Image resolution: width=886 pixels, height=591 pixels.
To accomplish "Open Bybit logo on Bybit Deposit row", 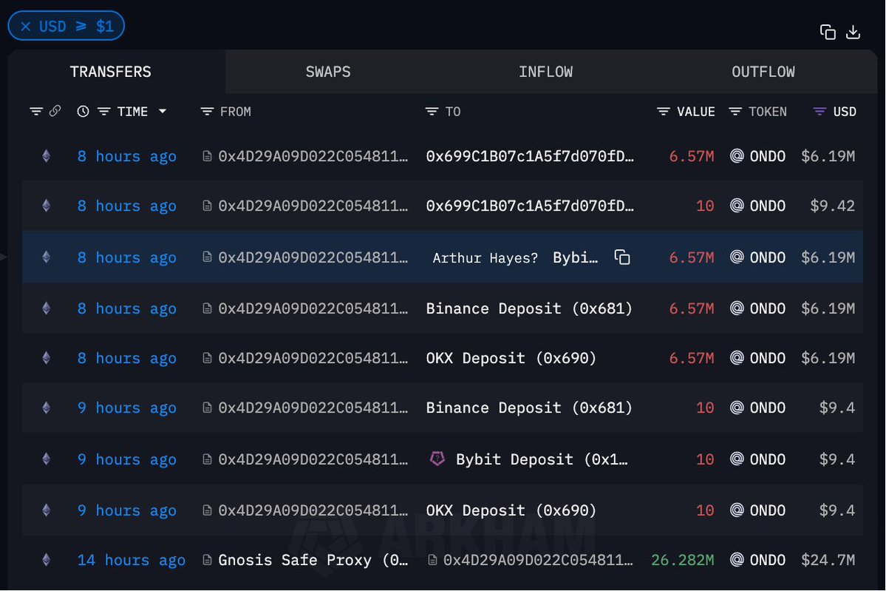I will pyautogui.click(x=437, y=459).
